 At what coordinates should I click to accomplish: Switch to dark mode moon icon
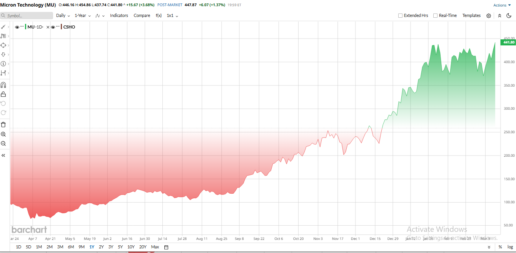509,16
